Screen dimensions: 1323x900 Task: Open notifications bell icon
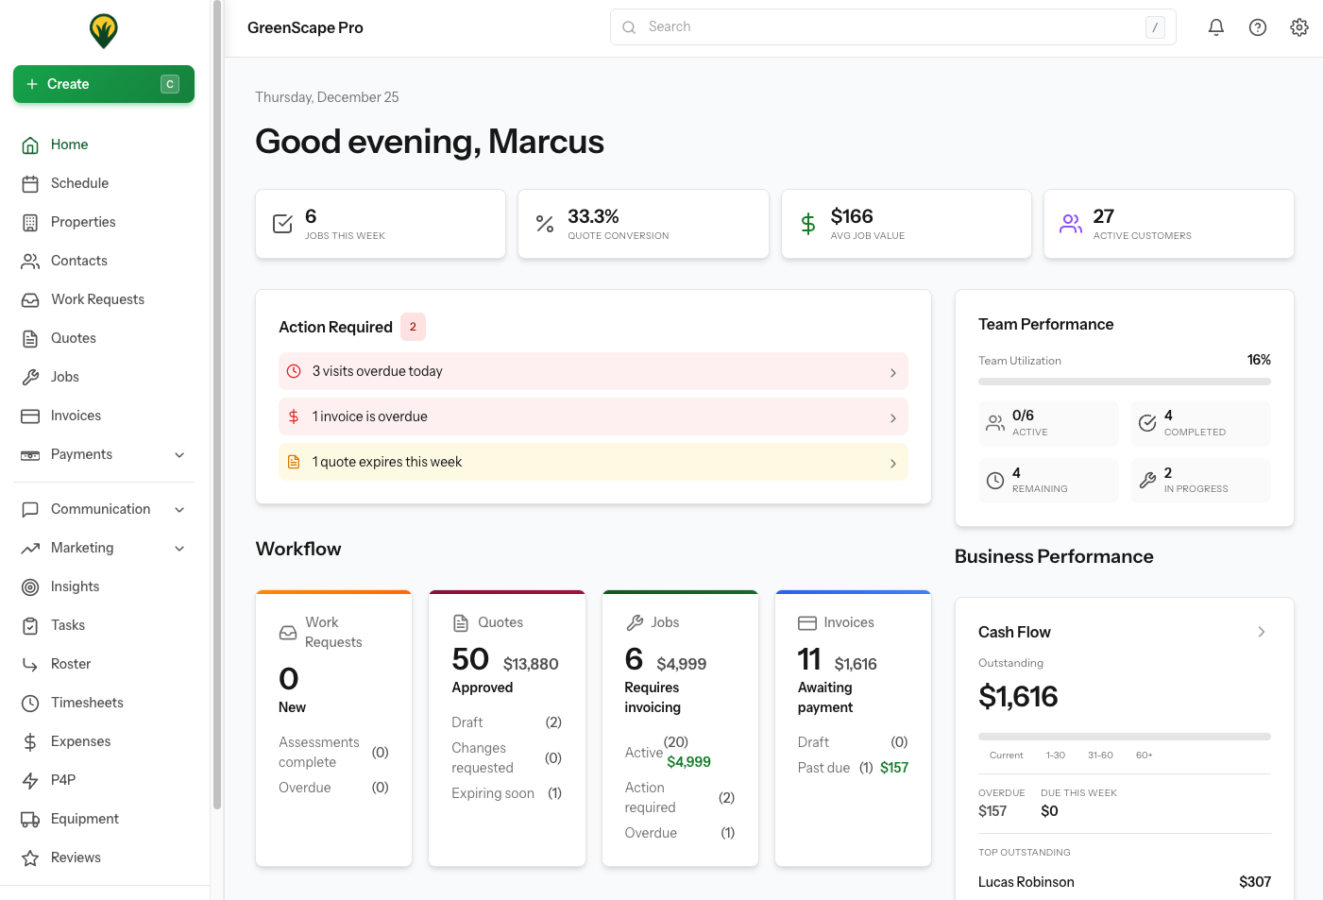tap(1216, 27)
